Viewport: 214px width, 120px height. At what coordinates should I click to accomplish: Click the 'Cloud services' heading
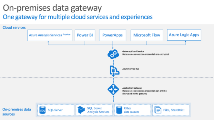(x=14, y=27)
